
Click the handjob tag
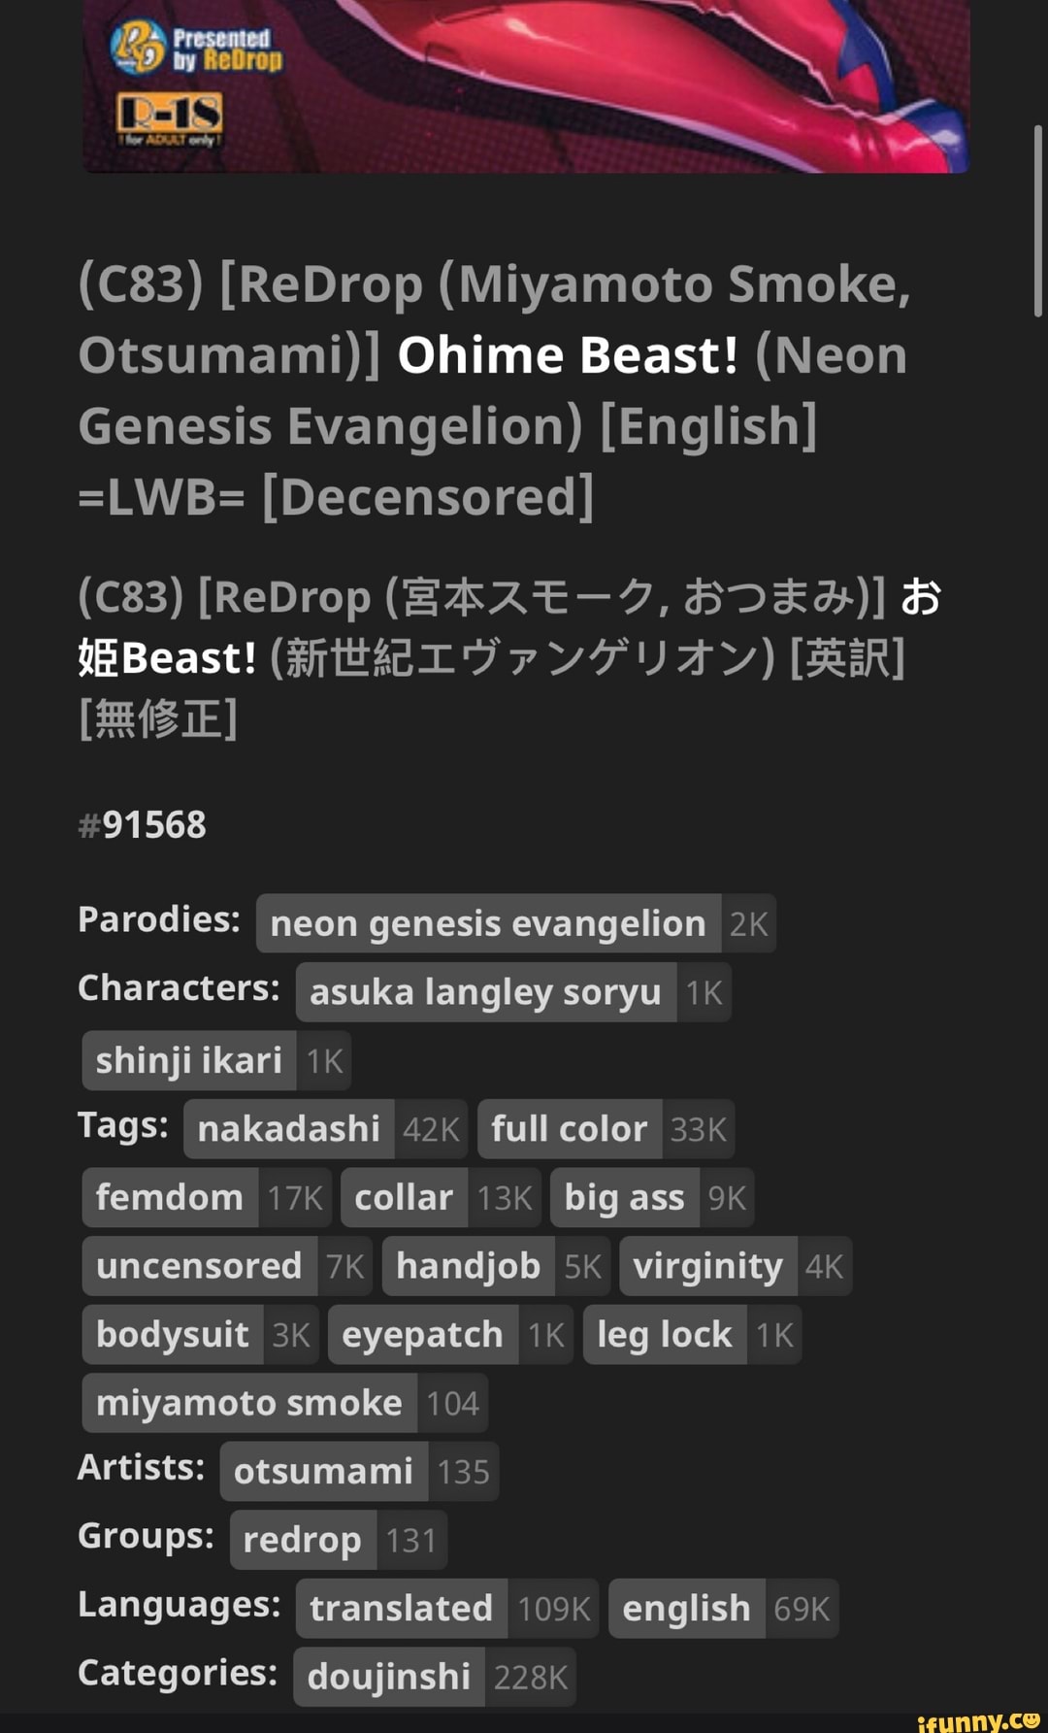(x=468, y=1265)
